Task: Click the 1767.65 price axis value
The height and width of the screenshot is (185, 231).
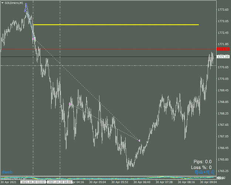Action: pyautogui.click(x=223, y=125)
